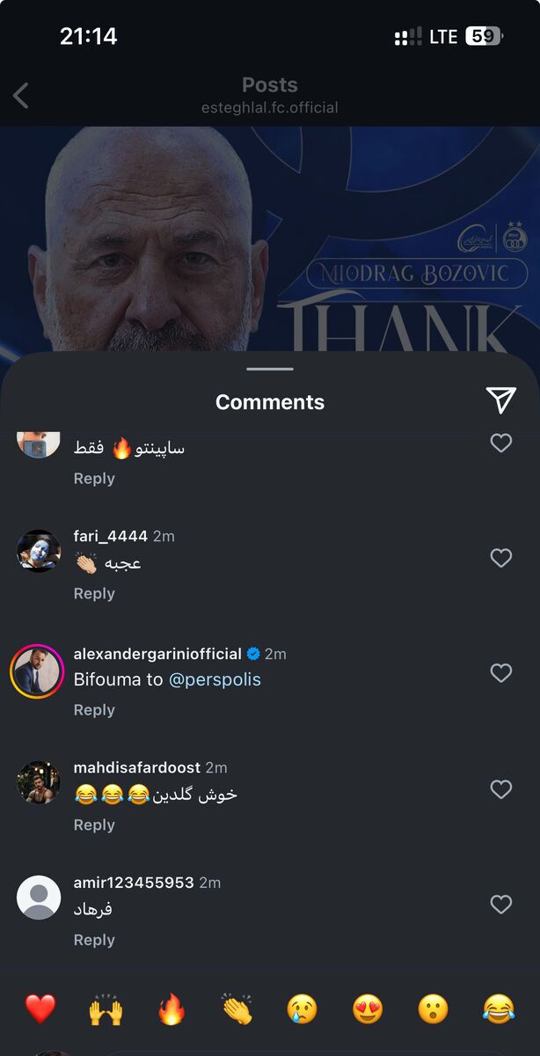The image size is (540, 1056).
Task: Open the @perspolis mention link
Action: pyautogui.click(x=215, y=680)
